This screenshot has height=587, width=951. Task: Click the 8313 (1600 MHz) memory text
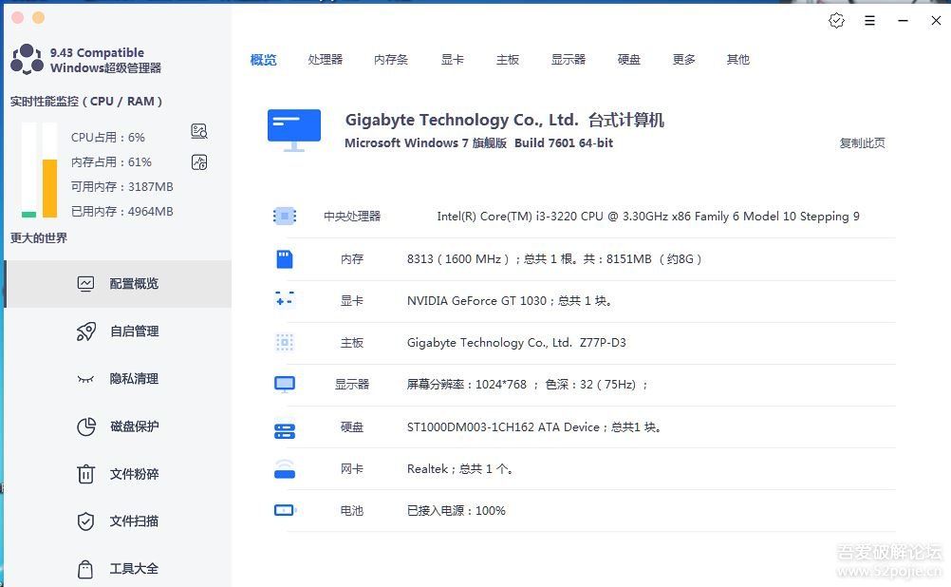point(554,259)
